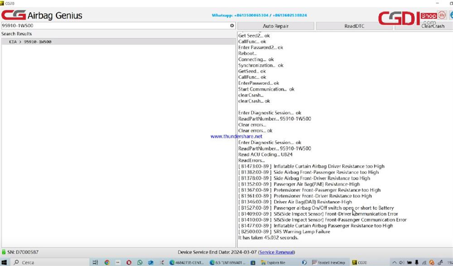
Task: Select the B1527 Passenger airbag On/Off switch error
Action: pyautogui.click(x=316, y=208)
